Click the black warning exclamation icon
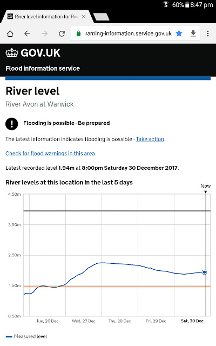The width and height of the screenshot is (216, 346). [x=12, y=124]
